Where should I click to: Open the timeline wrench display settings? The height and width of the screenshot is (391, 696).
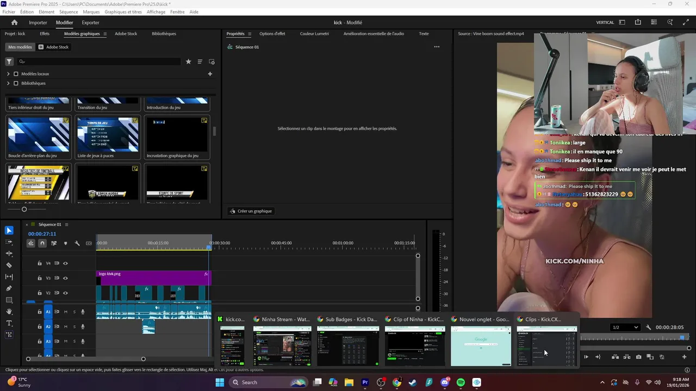[77, 243]
